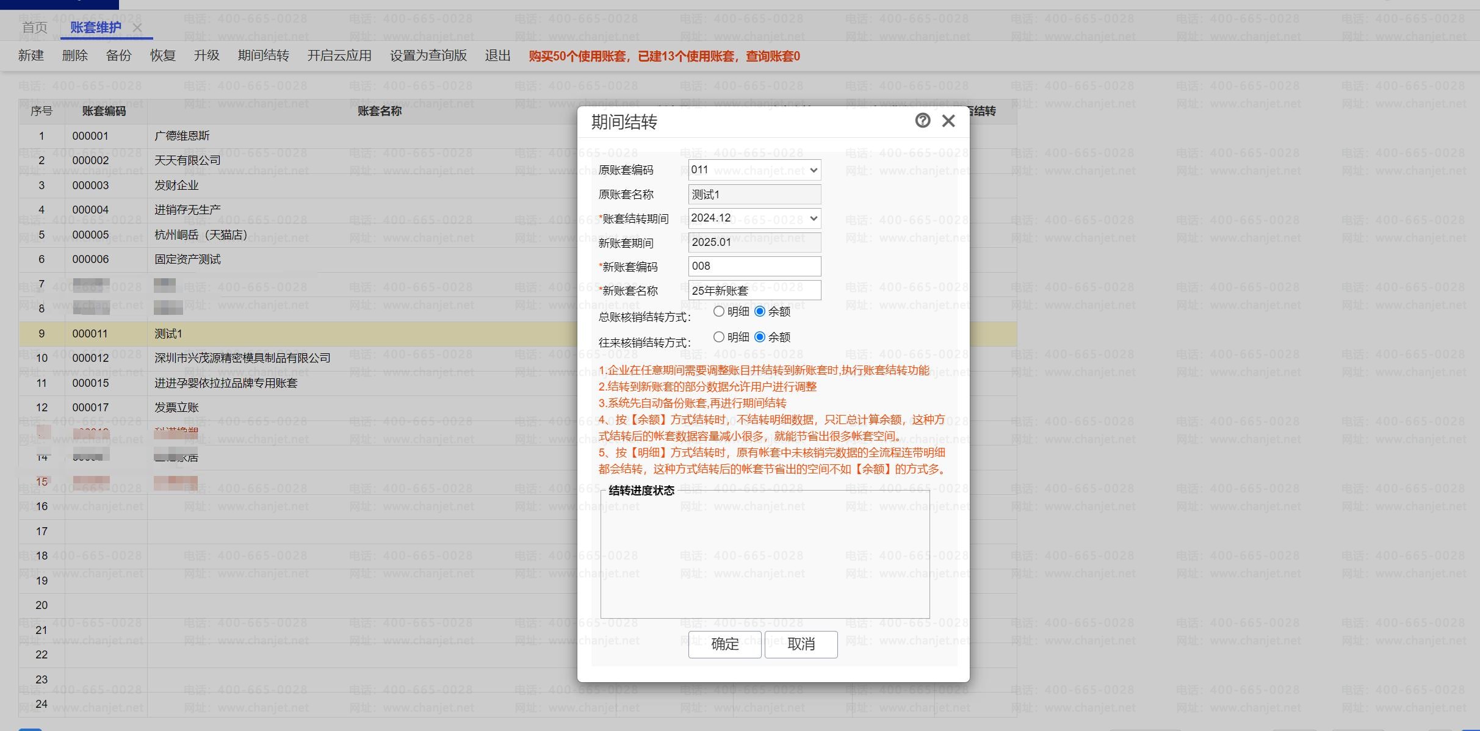The image size is (1480, 731).
Task: Click 确定 to confirm period transfer
Action: (x=724, y=644)
